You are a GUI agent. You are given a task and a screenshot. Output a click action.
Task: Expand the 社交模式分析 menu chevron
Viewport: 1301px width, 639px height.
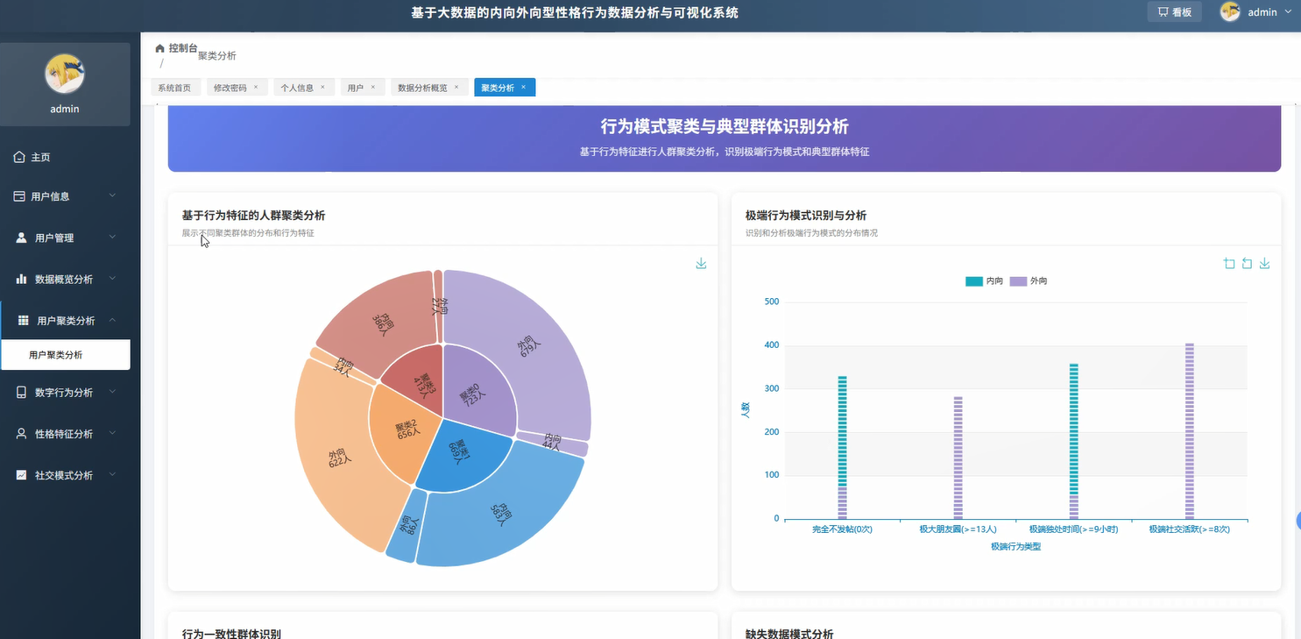112,474
